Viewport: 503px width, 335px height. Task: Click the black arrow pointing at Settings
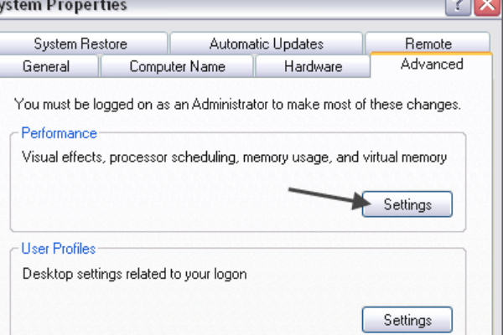click(x=323, y=197)
